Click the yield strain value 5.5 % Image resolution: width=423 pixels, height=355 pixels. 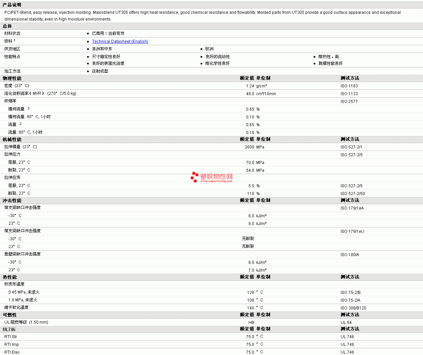[254, 186]
